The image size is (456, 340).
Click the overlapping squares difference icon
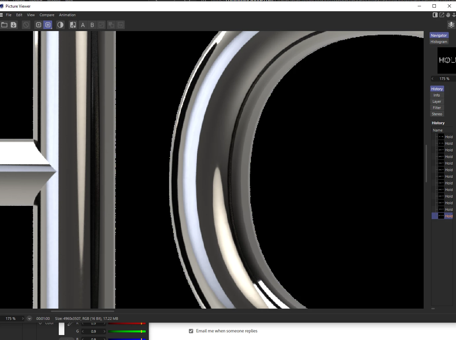click(111, 25)
